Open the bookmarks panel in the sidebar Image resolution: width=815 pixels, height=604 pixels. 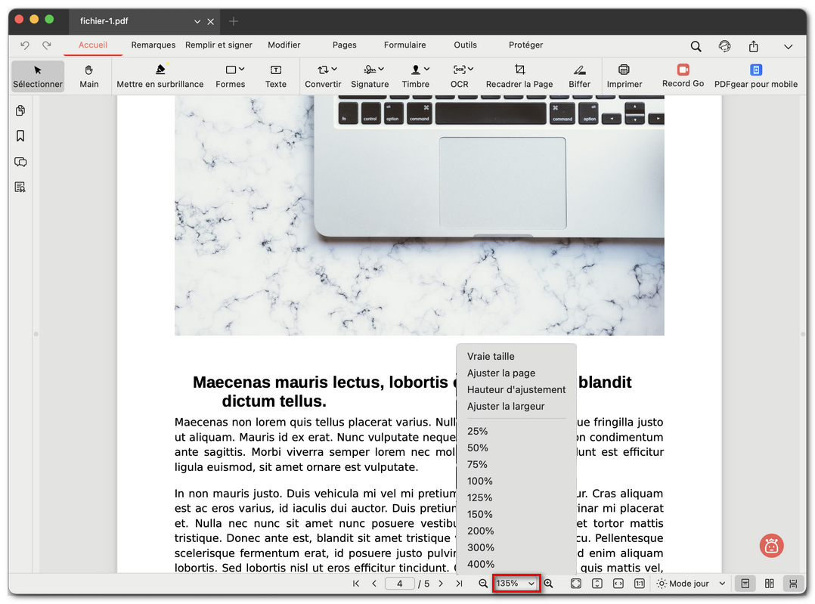pos(20,136)
